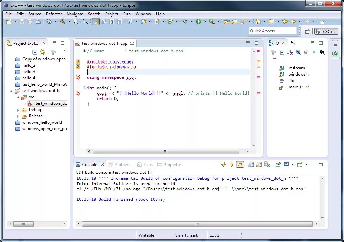
Task: Open the Debug icon dropdown arrow
Action: pyautogui.click(x=192, y=21)
